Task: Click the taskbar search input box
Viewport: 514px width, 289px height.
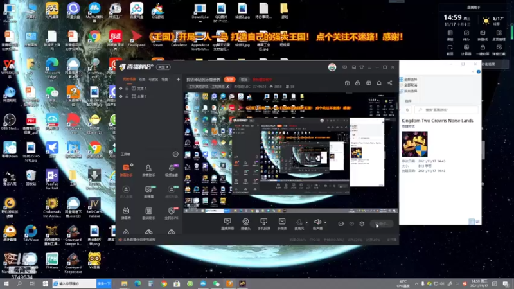Action: point(75,283)
